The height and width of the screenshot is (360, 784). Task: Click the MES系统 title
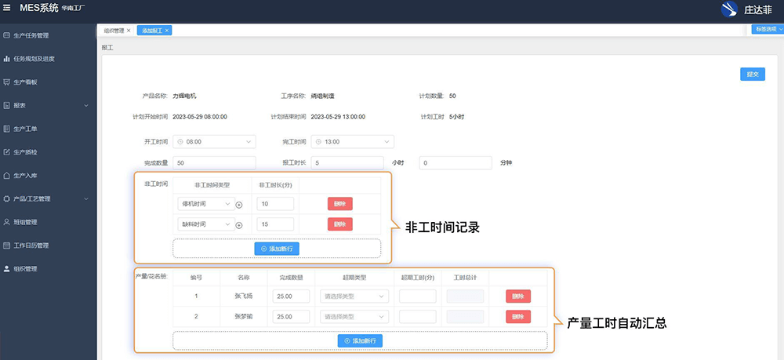tap(39, 8)
